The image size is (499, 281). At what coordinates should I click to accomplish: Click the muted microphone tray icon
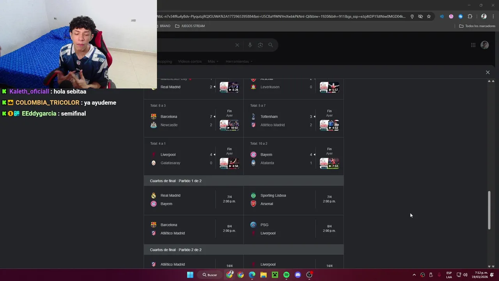click(439, 275)
